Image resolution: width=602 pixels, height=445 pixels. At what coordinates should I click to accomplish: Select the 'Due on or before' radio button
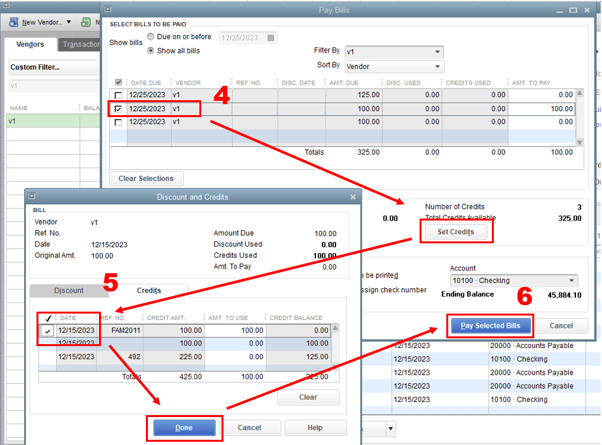point(151,36)
